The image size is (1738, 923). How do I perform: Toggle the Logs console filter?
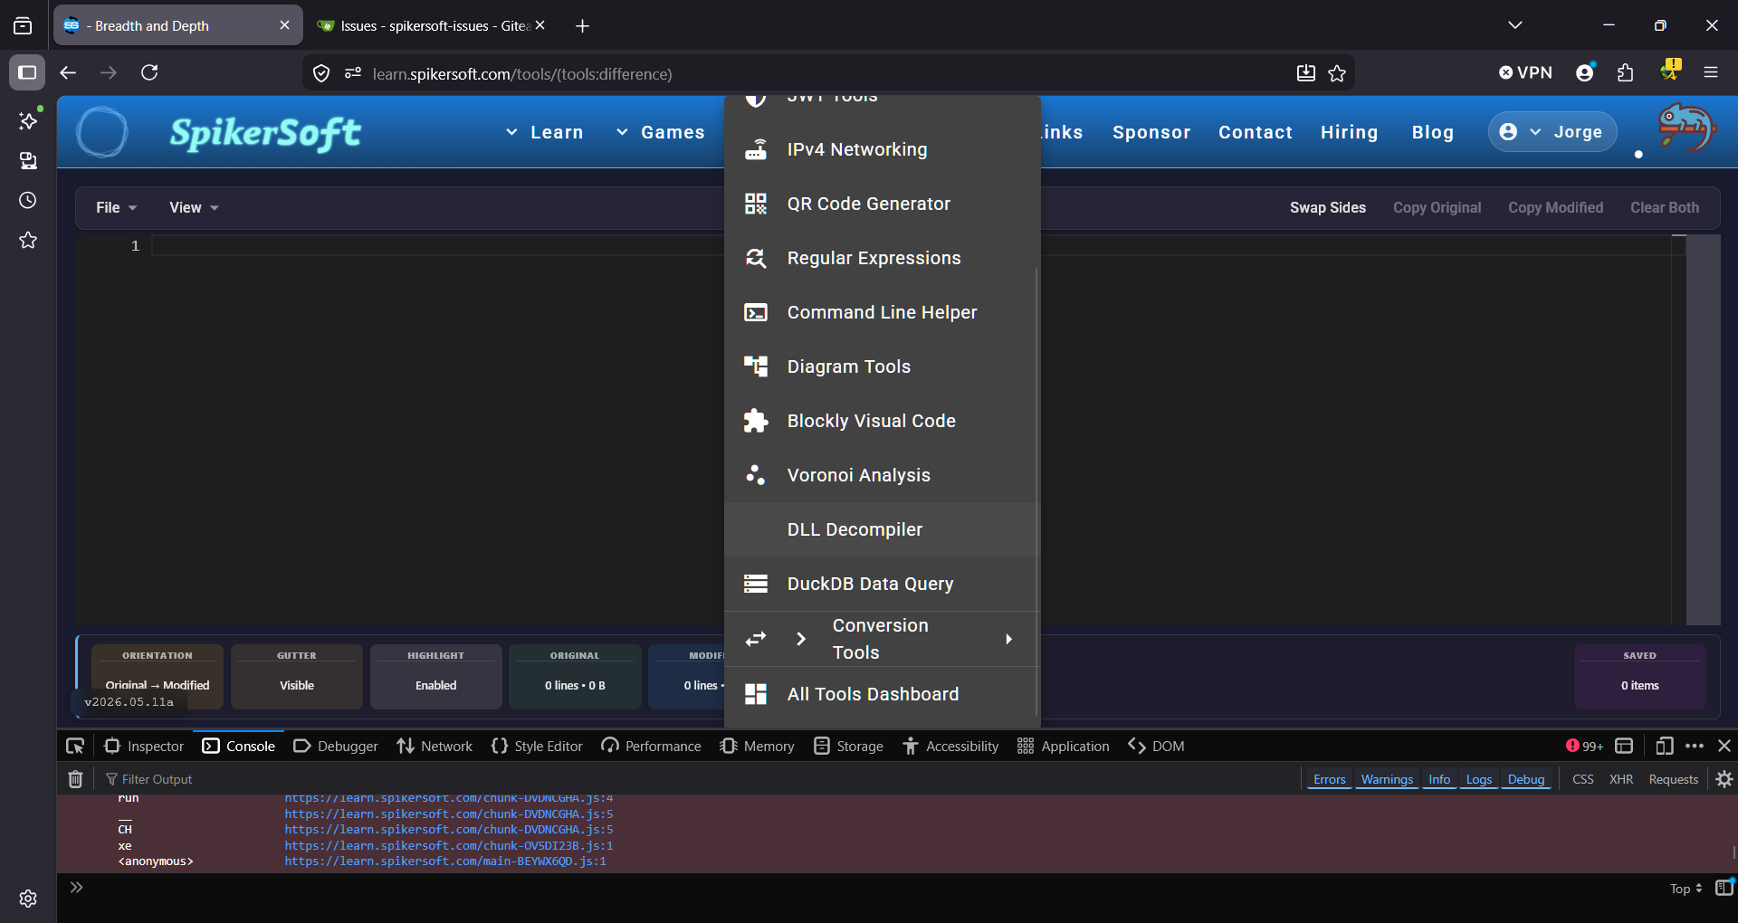pyautogui.click(x=1479, y=779)
